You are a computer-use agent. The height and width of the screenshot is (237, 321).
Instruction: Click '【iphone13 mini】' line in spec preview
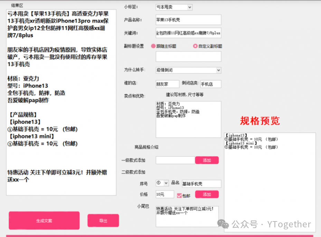(x=241, y=143)
